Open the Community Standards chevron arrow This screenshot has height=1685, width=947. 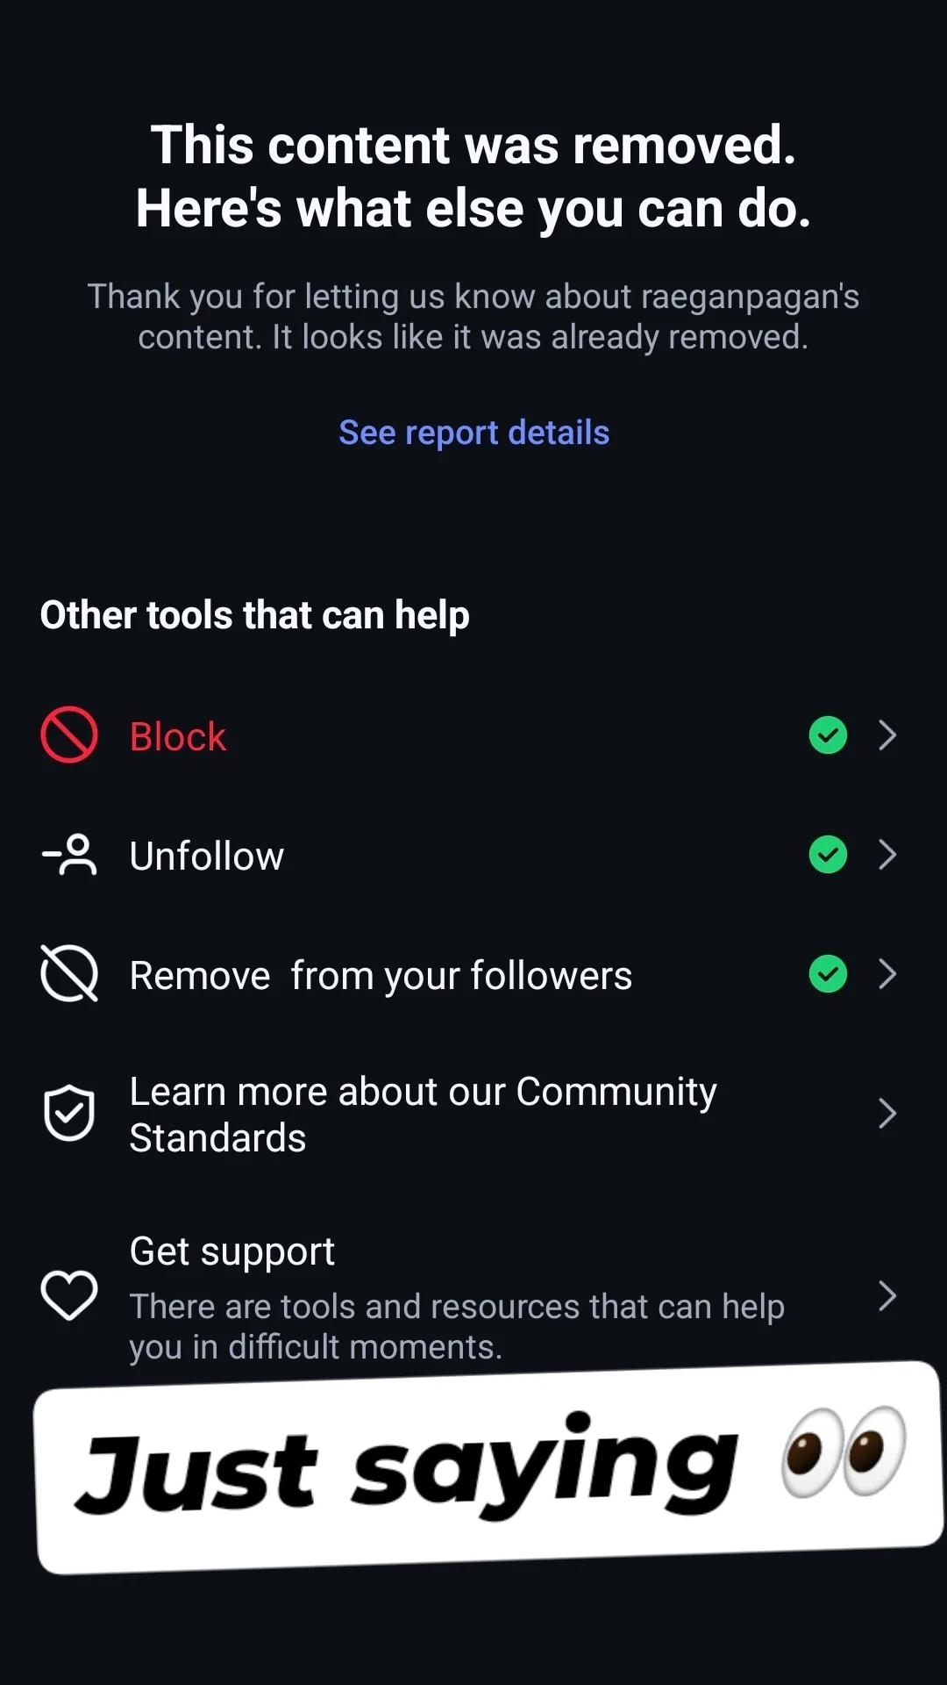887,1113
